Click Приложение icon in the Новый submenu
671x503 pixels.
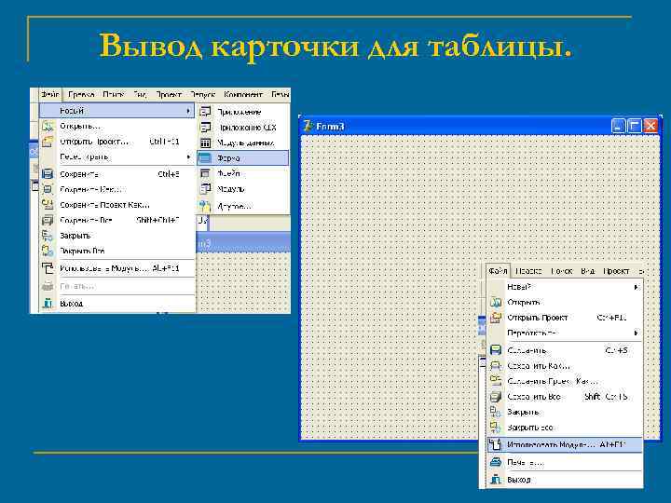click(x=206, y=112)
